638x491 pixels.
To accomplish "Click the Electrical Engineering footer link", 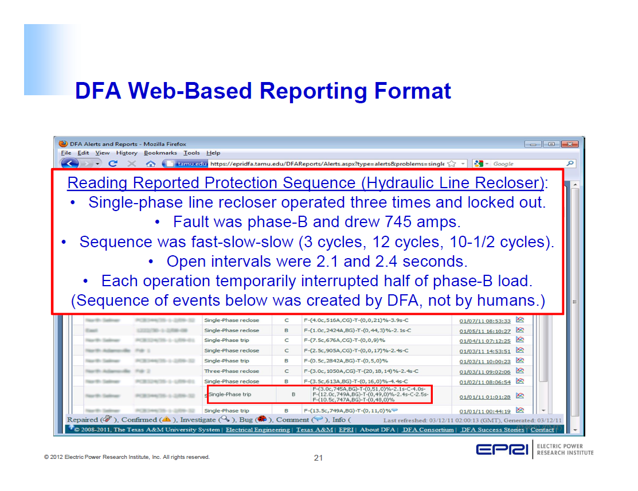I will pos(257,430).
